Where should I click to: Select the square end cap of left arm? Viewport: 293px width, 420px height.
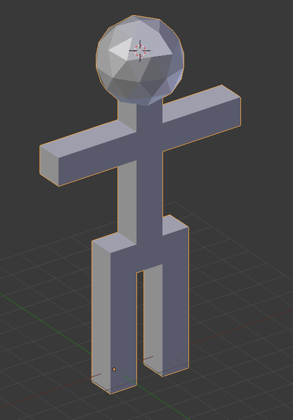49,166
